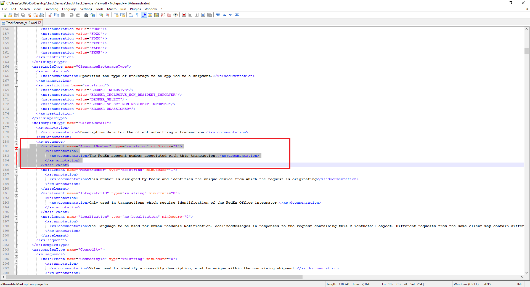Click the vertical scrollbar thumb

pos(526,51)
